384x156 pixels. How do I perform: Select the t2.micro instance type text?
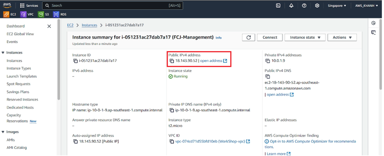pyautogui.click(x=175, y=126)
